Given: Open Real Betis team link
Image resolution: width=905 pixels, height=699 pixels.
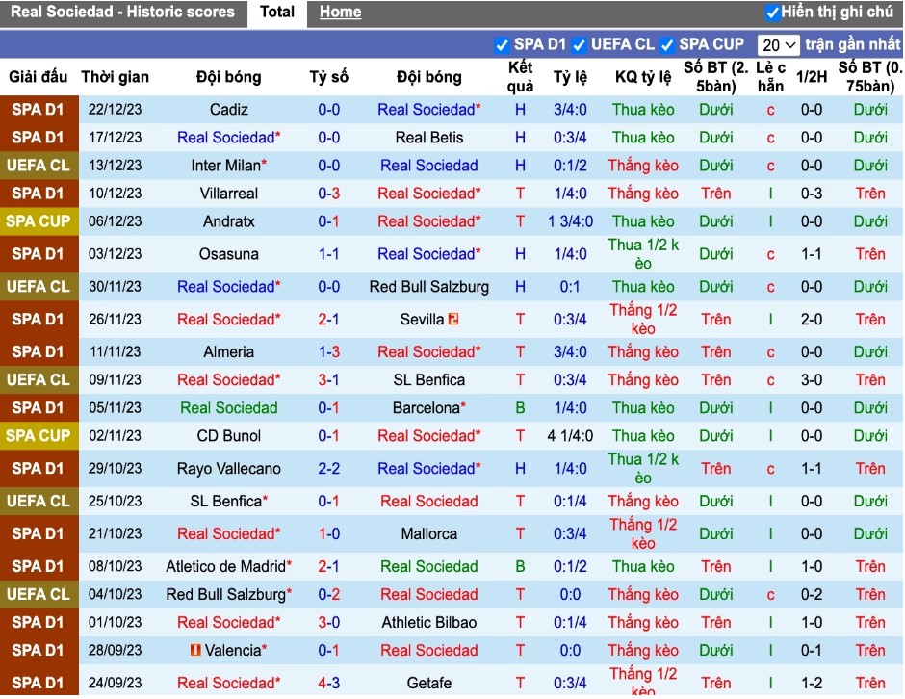Looking at the screenshot, I should [x=428, y=138].
